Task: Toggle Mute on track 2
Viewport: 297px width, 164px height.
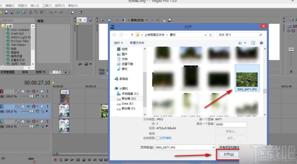Action: point(42,107)
